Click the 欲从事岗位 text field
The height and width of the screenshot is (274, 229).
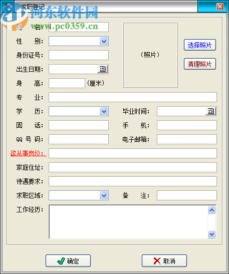(133, 153)
